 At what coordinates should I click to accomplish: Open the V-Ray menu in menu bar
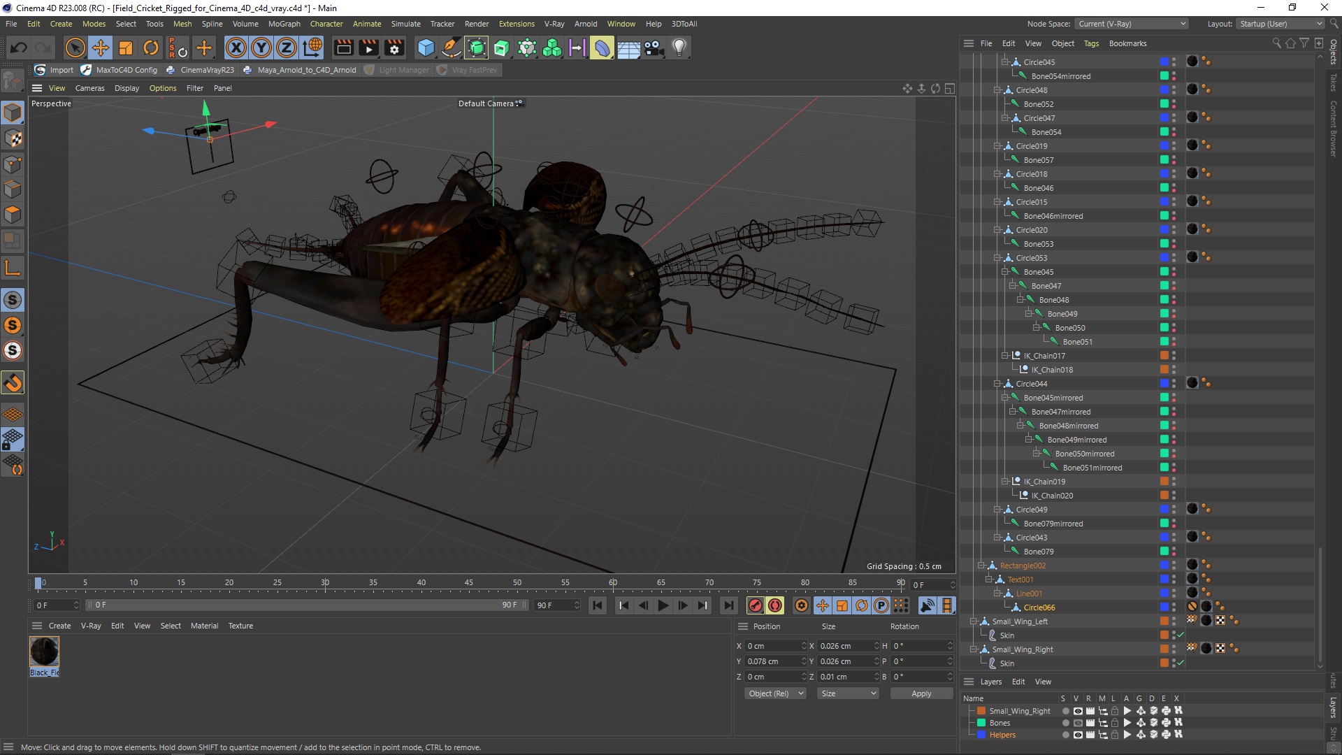click(x=554, y=24)
